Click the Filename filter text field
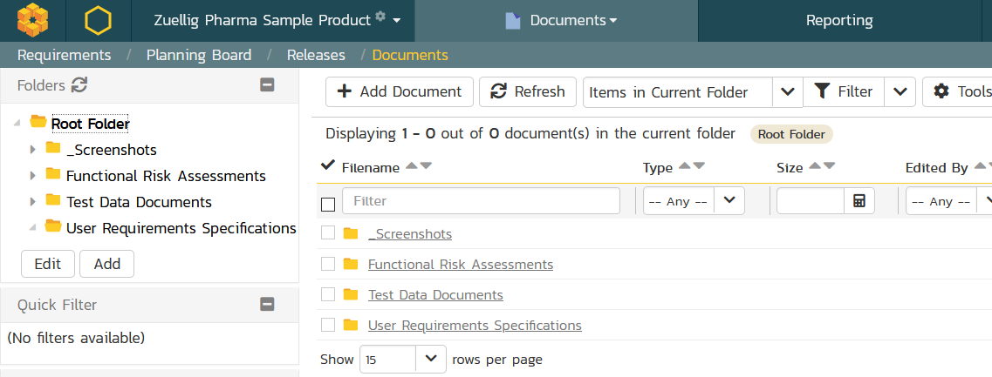Screen dimensions: 992x377 tap(481, 201)
